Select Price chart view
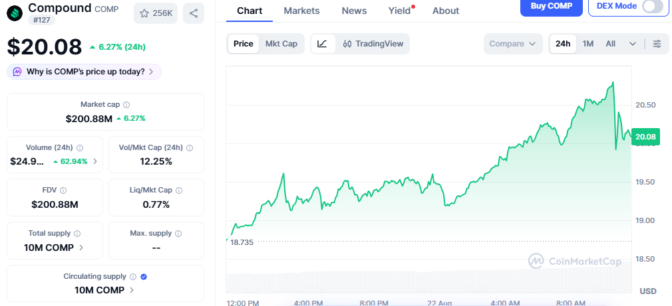 244,44
